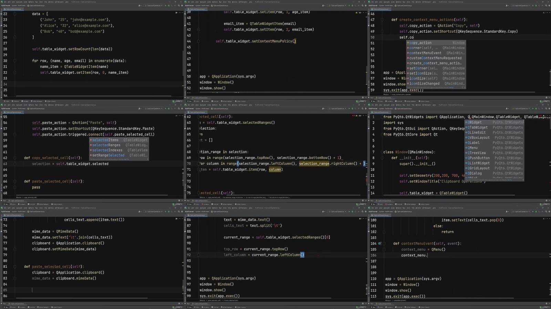This screenshot has height=309, width=551.
Task: Open run configuration dropdown in QWidget imports editor
Action: pyautogui.click(x=521, y=109)
